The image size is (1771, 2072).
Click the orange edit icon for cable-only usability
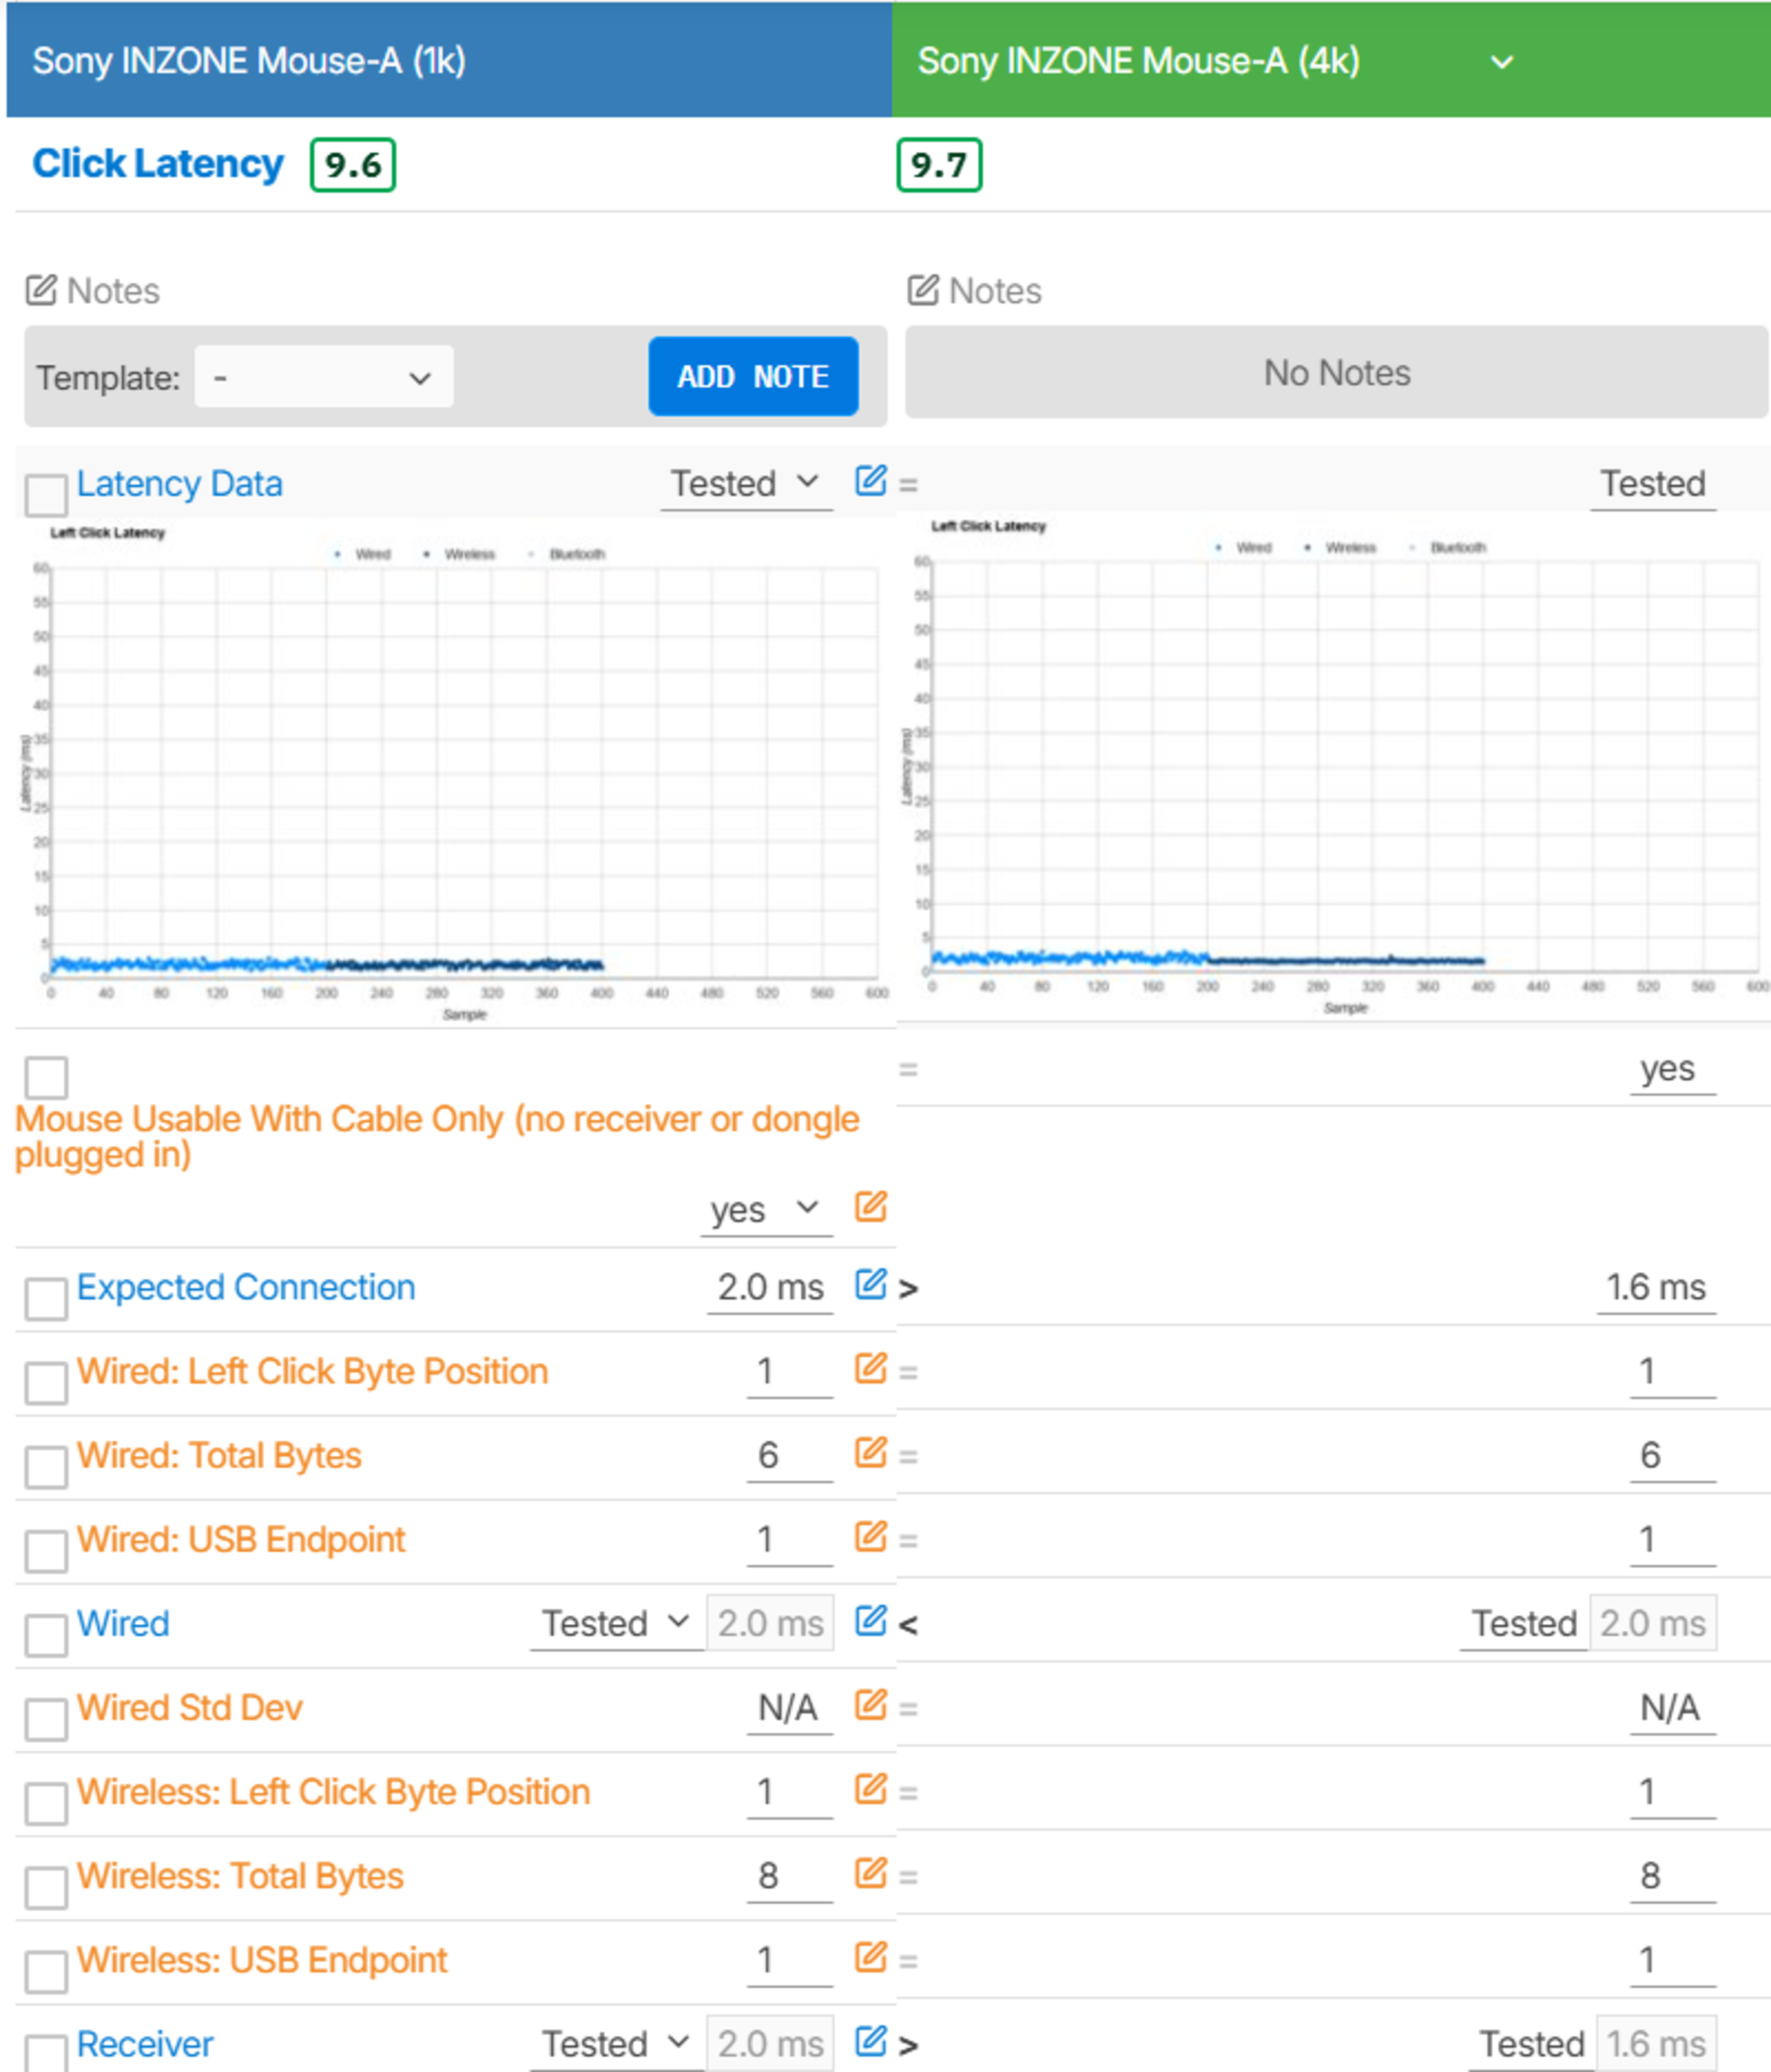point(870,1207)
